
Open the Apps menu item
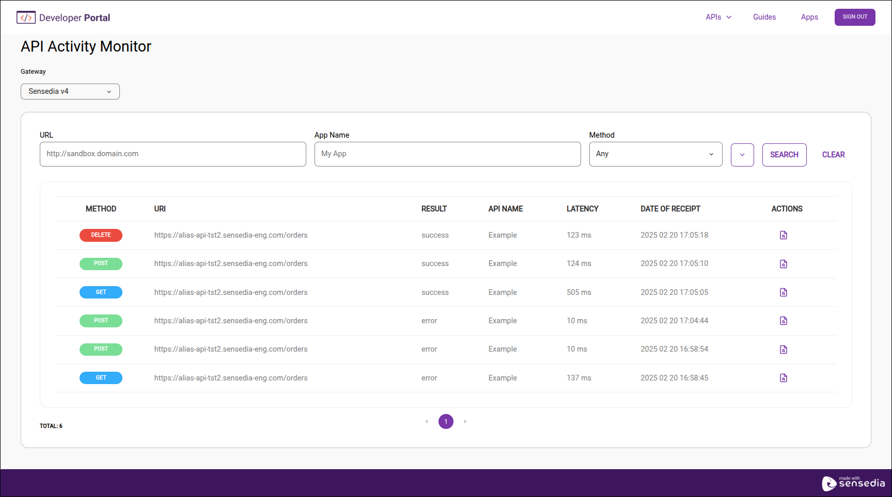pos(809,17)
